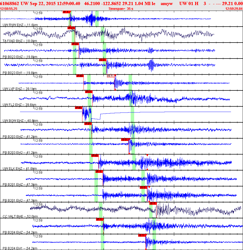The height and width of the screenshot is (250, 243).
Task: Click the start time 12:58:55.25 label
Action: (9, 9)
